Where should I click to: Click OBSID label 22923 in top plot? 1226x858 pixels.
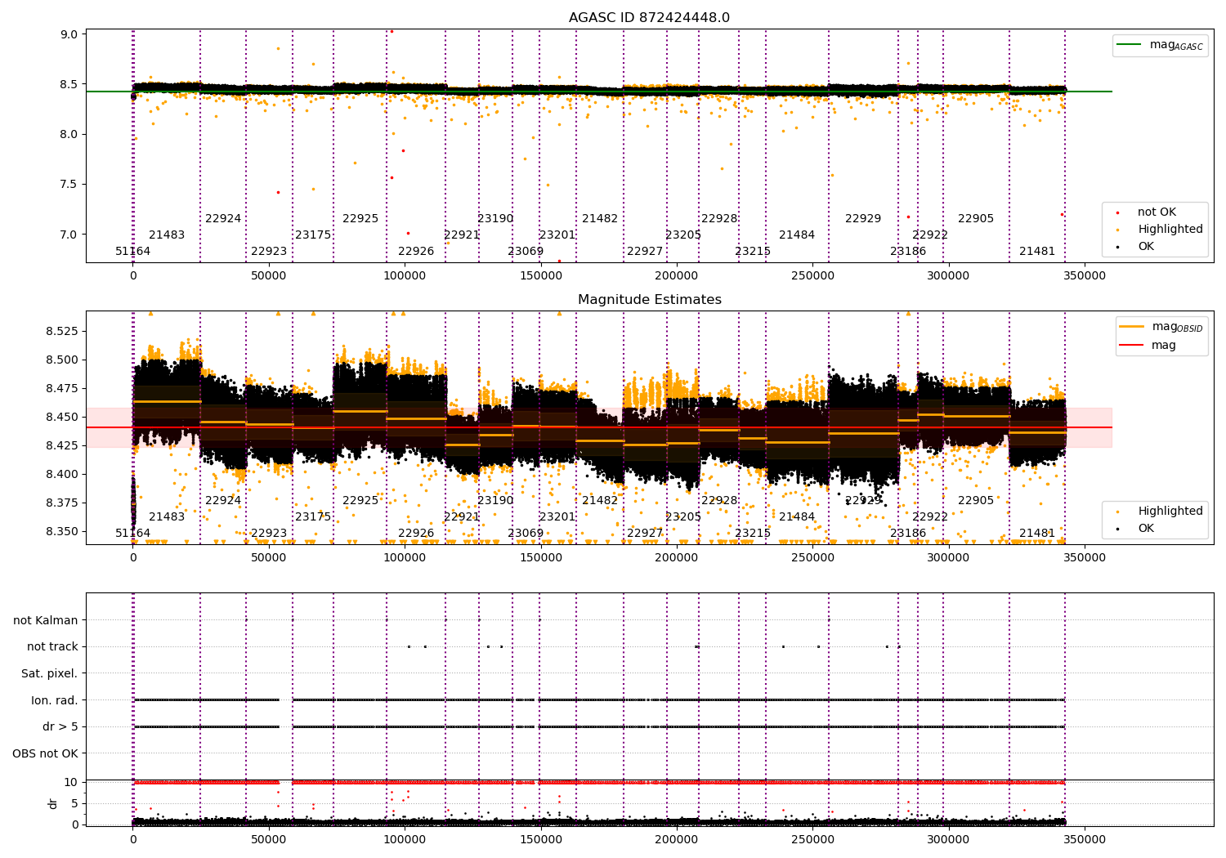pos(269,252)
